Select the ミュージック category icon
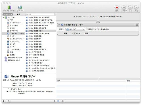The width and height of the screenshot is (142, 105). pos(8,41)
